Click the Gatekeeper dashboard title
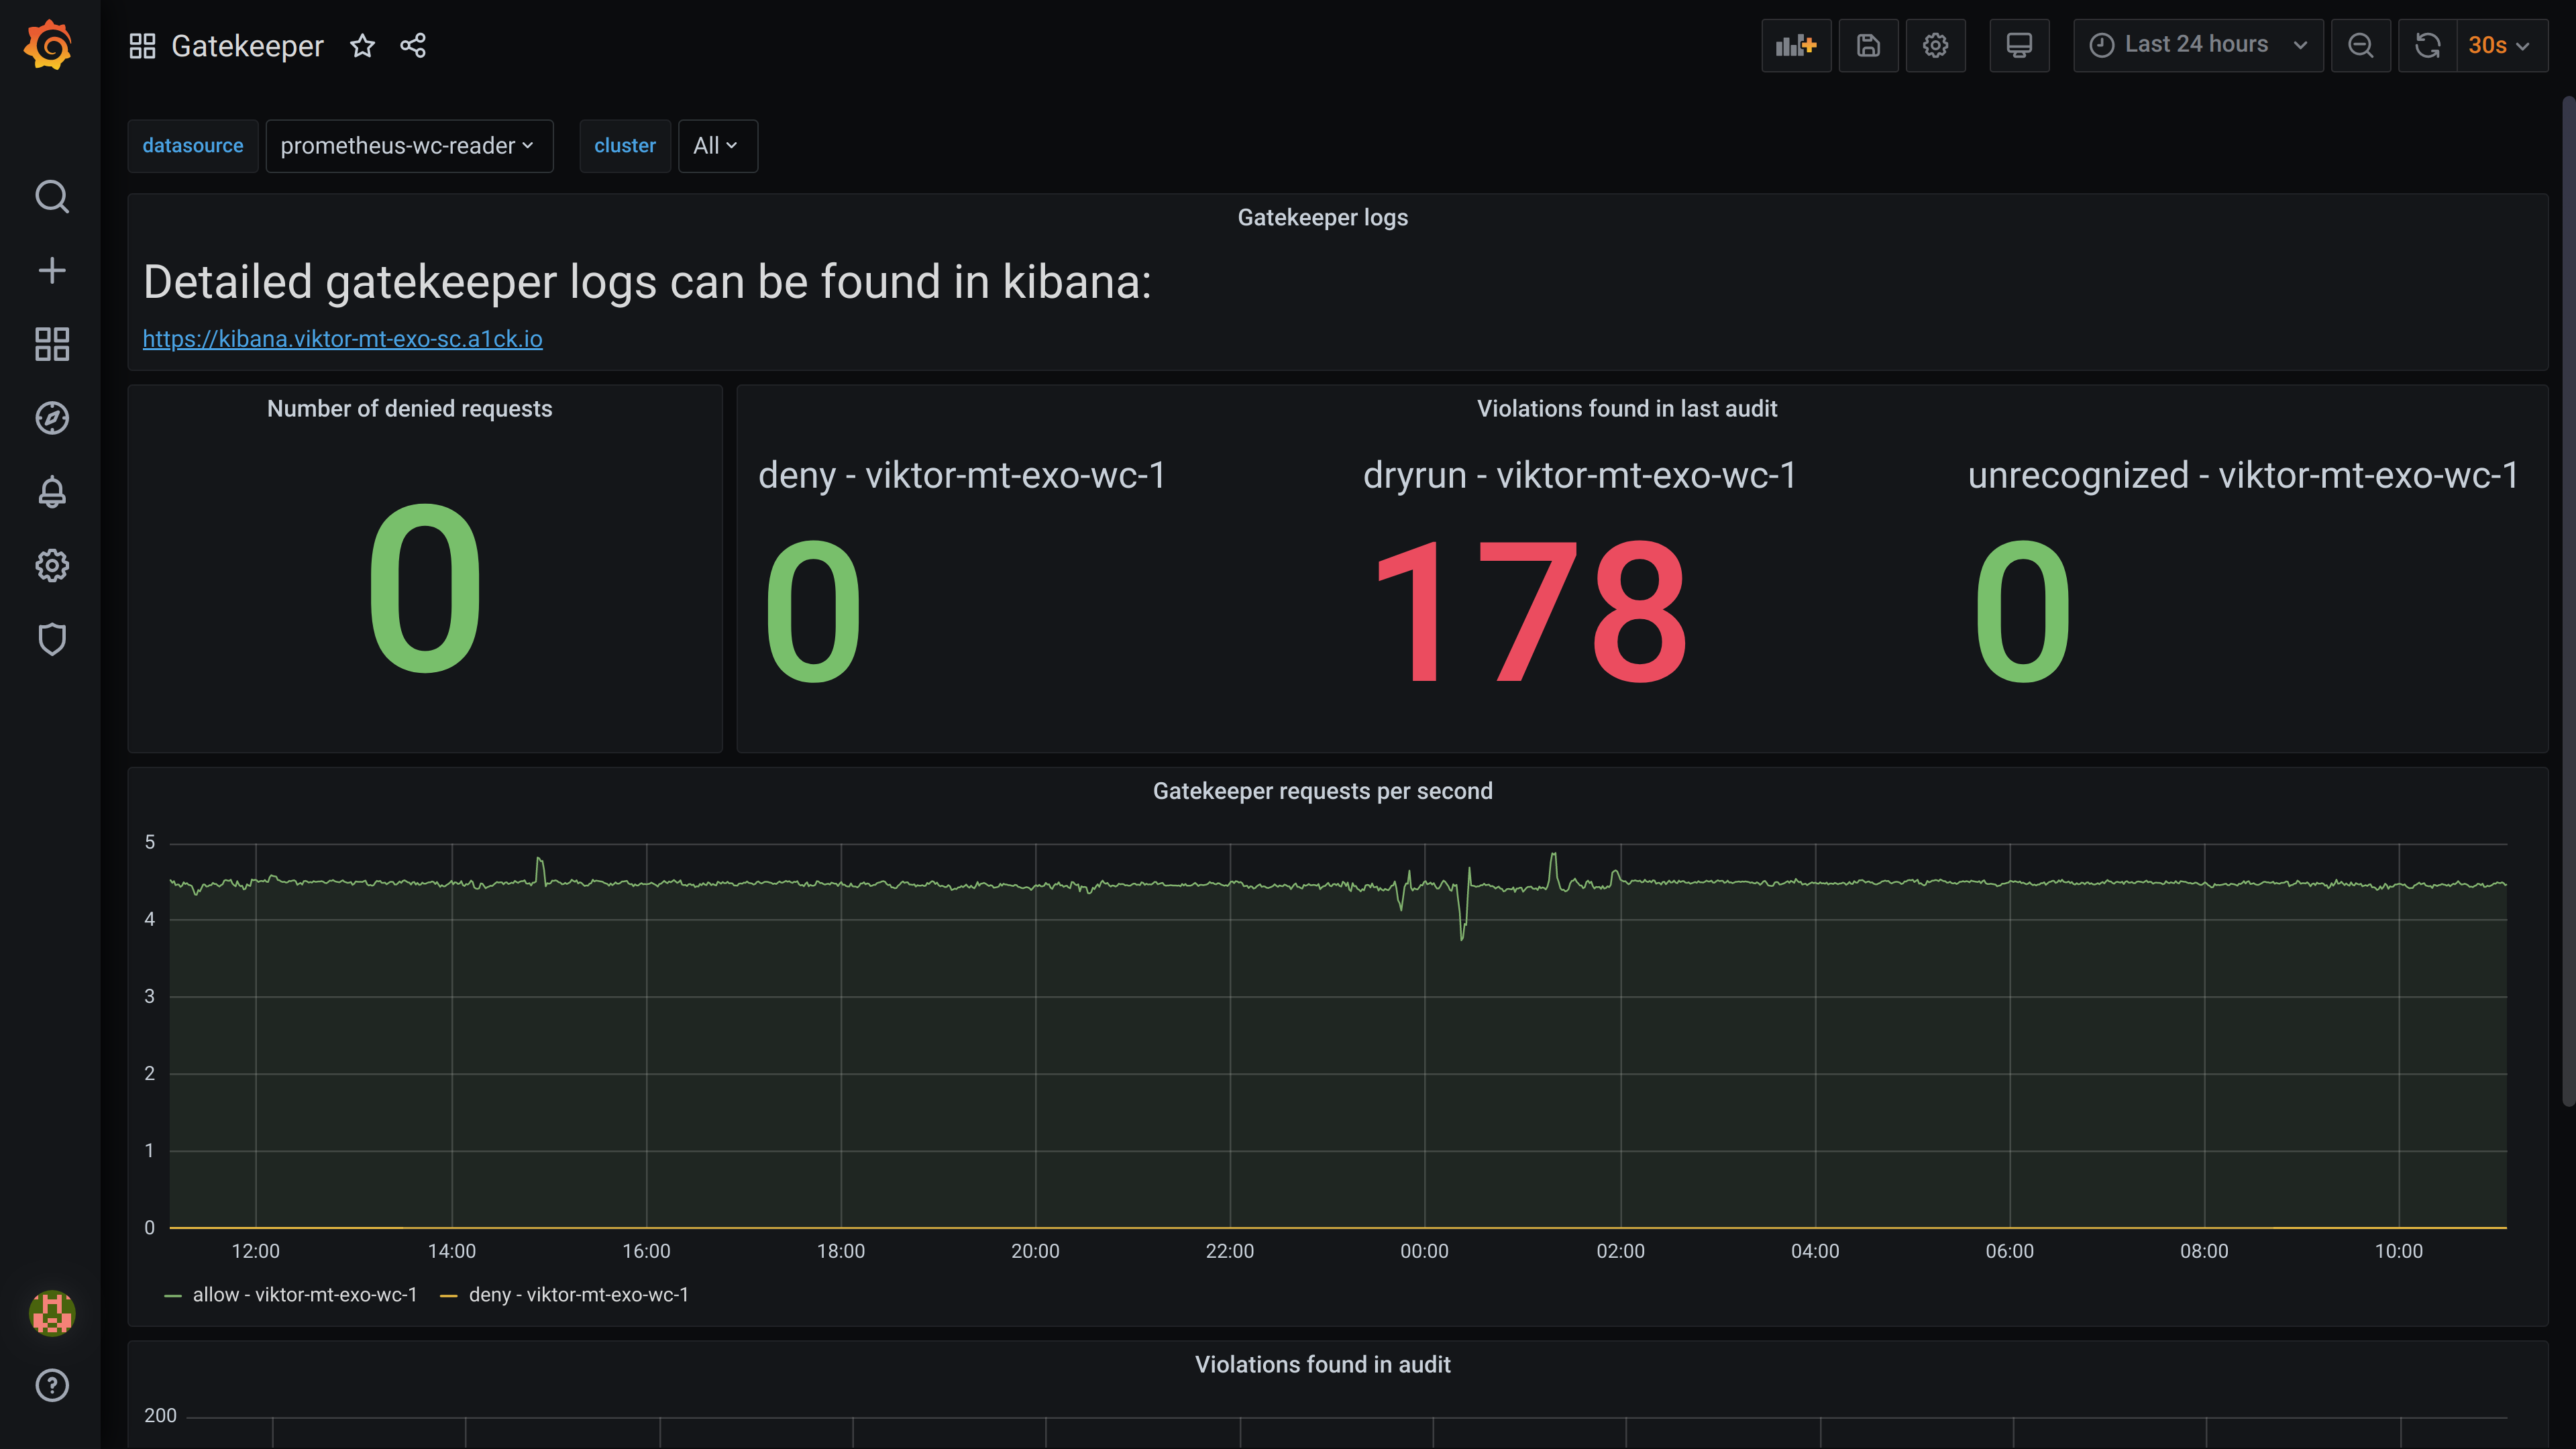Image resolution: width=2576 pixels, height=1449 pixels. 247,46
